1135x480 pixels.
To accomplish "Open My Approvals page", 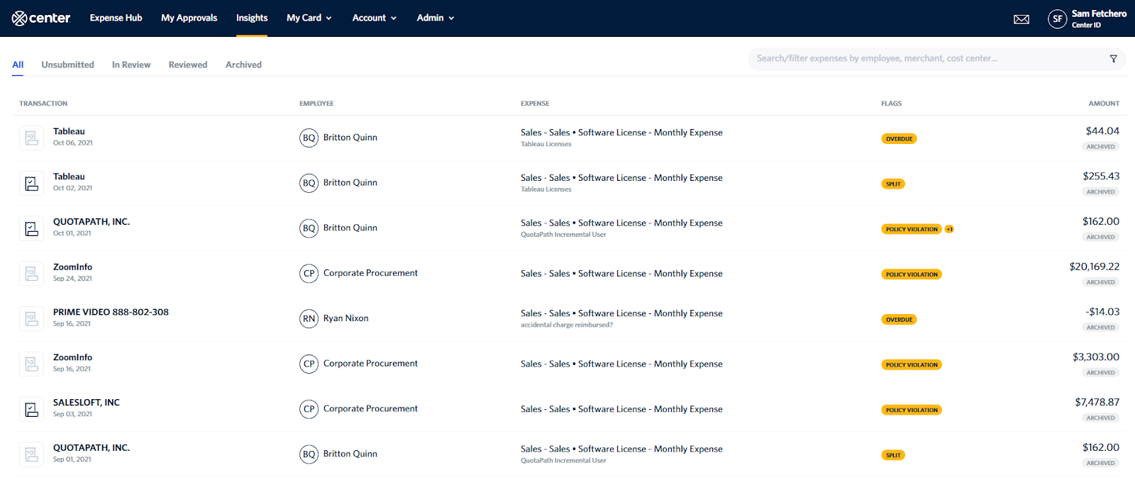I will point(189,18).
